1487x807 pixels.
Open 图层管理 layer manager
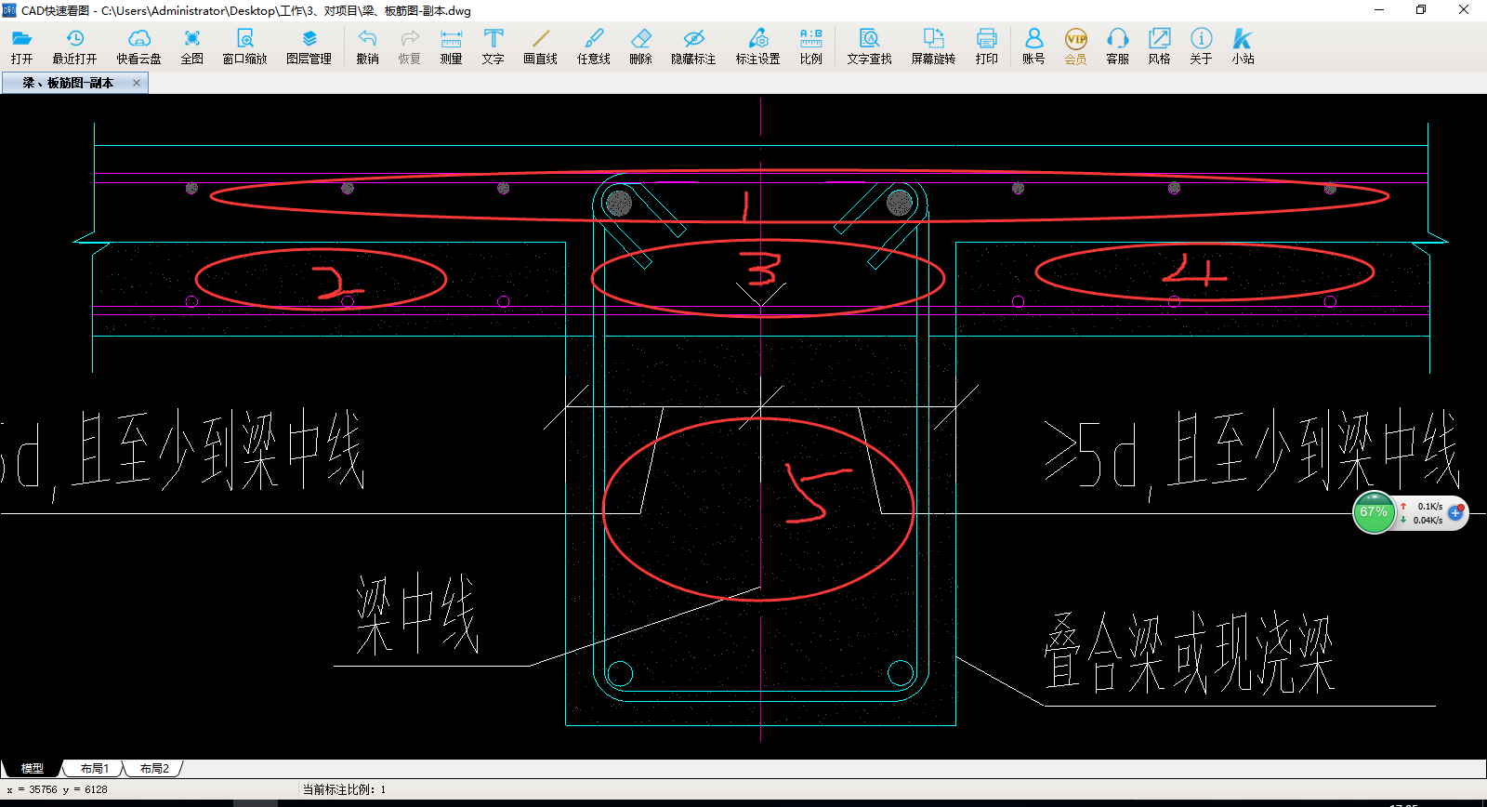click(x=309, y=46)
